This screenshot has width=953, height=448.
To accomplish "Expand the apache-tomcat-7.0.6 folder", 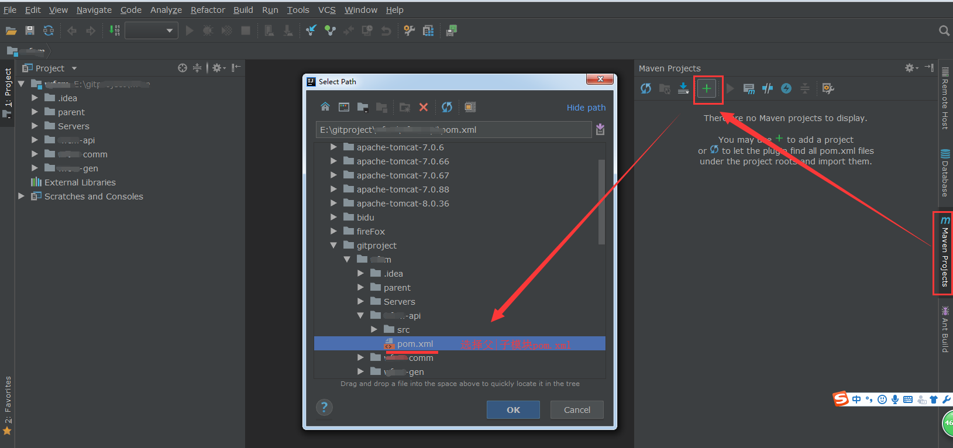I will 333,147.
